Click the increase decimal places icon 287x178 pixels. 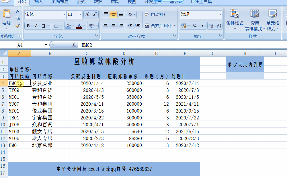tap(211, 26)
